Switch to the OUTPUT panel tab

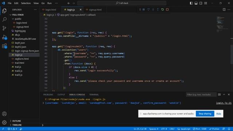point(61,95)
